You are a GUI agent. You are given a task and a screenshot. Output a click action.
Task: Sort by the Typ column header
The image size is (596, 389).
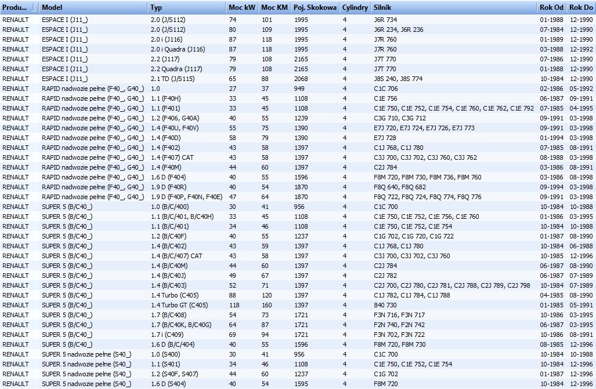[x=187, y=7]
